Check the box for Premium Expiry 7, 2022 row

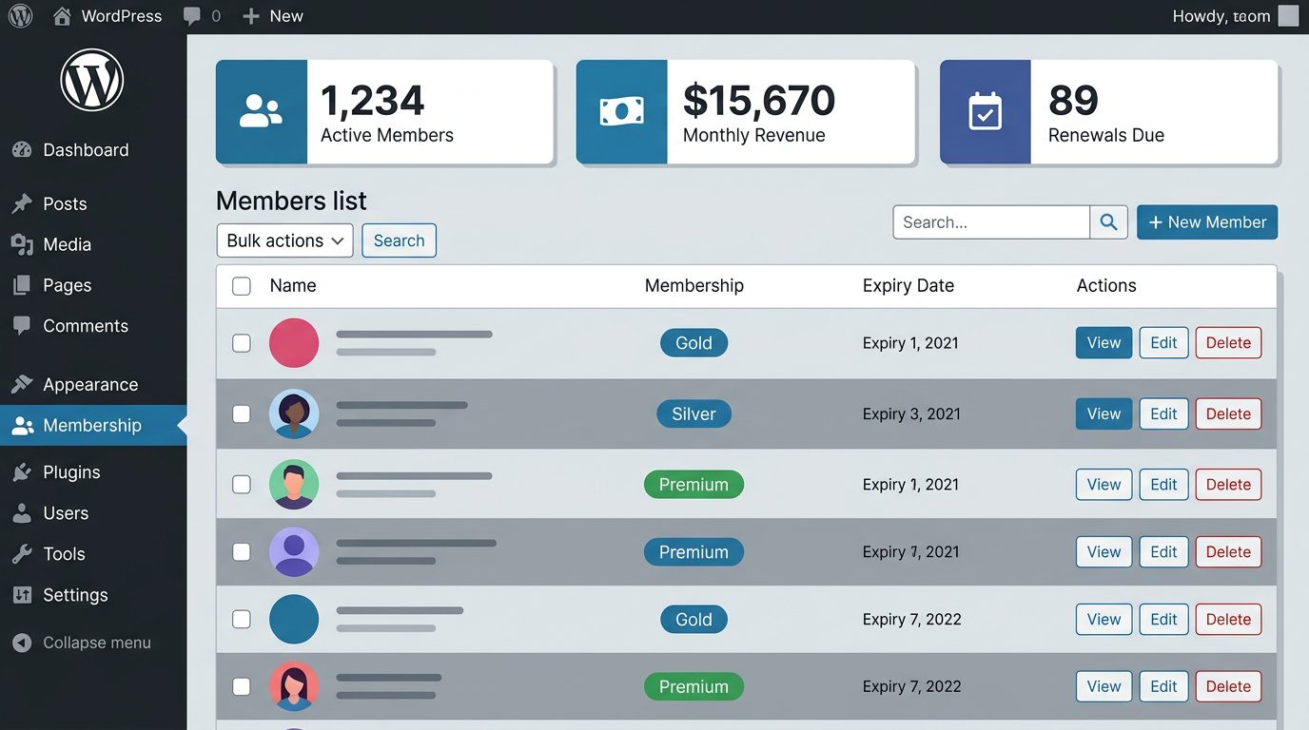click(x=242, y=686)
